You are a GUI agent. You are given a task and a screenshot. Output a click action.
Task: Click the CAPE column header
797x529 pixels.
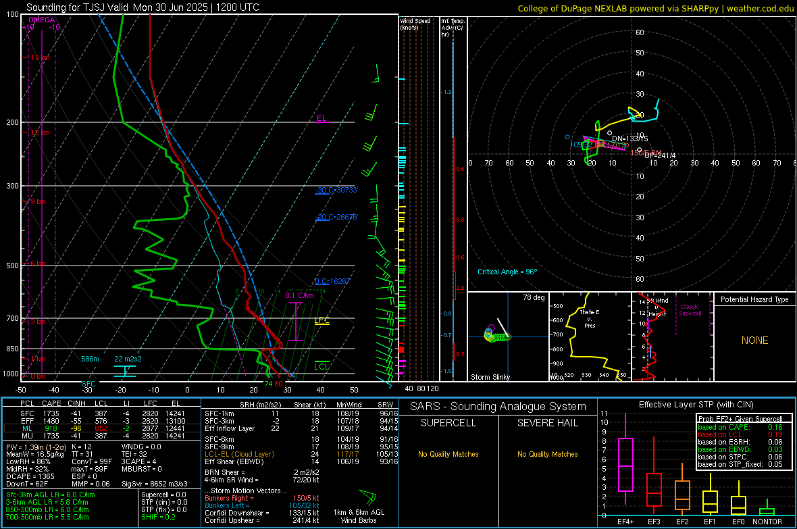(x=51, y=403)
